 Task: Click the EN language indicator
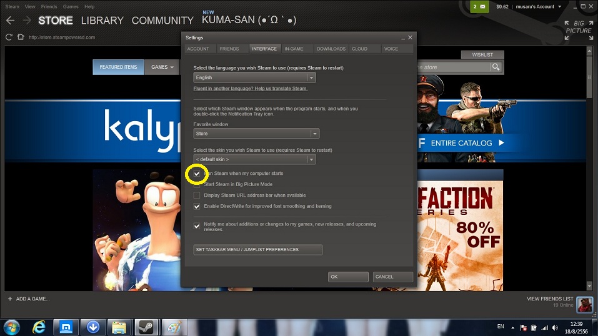point(501,327)
